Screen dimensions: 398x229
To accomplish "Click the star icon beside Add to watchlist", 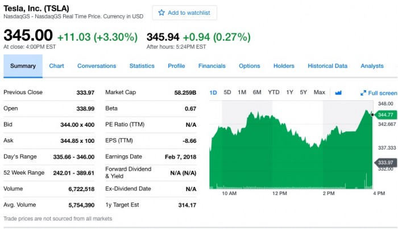I will [x=161, y=12].
